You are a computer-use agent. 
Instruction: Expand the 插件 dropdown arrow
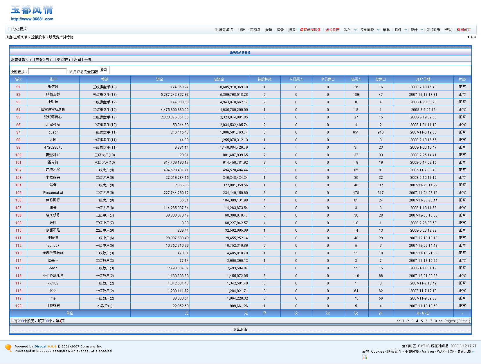tap(406, 30)
